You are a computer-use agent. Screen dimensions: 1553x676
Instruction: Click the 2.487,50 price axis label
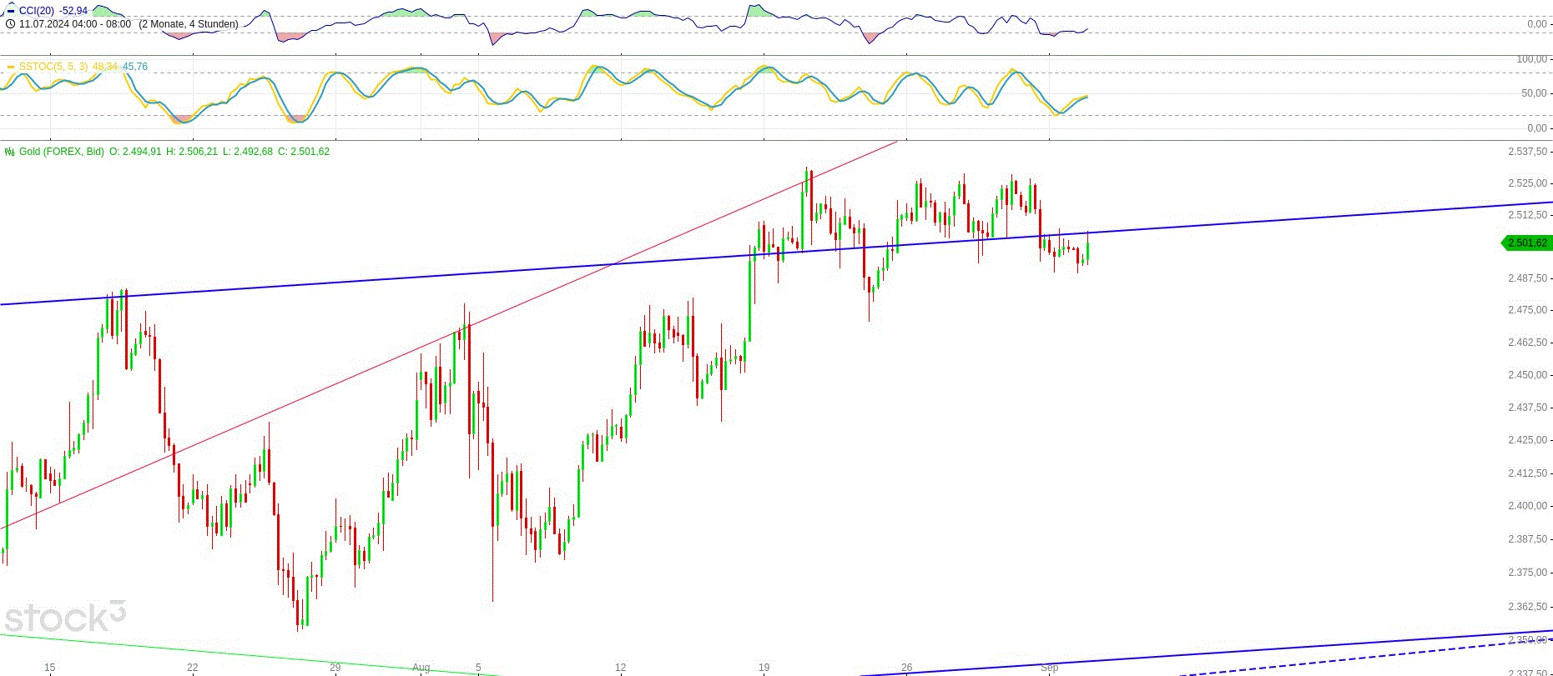(1528, 278)
